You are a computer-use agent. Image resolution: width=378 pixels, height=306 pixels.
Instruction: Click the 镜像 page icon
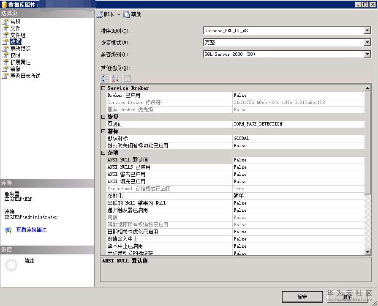(x=5, y=69)
